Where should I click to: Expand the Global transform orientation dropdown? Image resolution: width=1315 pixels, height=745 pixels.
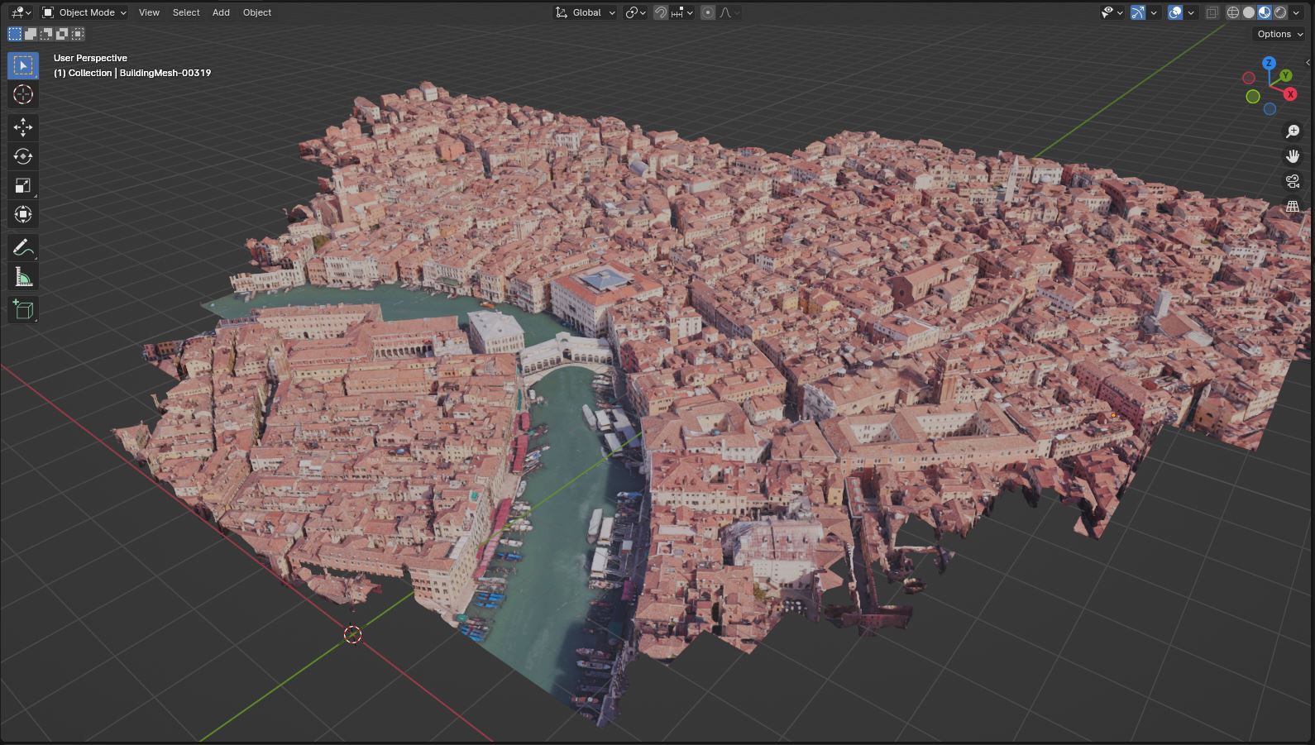click(585, 12)
